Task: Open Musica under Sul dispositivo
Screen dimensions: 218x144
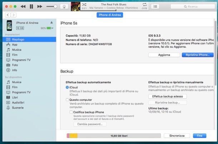Action: (29, 82)
